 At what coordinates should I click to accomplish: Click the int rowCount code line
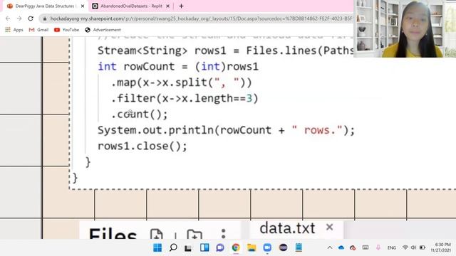[x=178, y=66]
